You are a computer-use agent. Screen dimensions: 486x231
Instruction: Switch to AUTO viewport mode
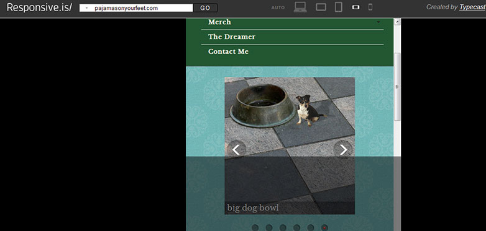[x=278, y=7]
